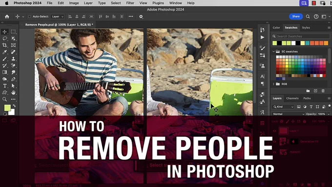Viewport: 332px width, 187px height.
Task: Open the Clone Source panel icon
Action: 262,65
